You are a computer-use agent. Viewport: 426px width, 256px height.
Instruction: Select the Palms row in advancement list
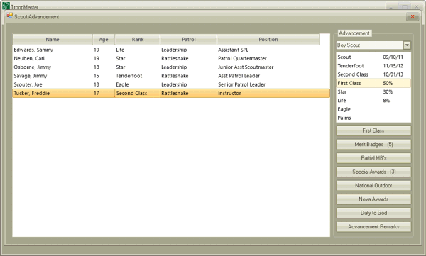373,118
